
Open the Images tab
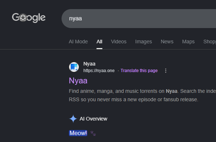(144, 42)
